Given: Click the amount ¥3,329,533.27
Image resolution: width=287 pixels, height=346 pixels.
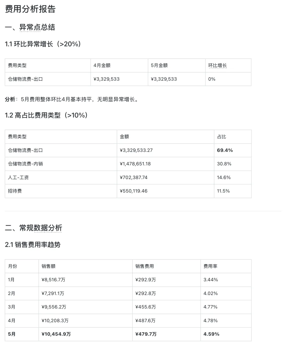Looking at the screenshot, I should [136, 150].
